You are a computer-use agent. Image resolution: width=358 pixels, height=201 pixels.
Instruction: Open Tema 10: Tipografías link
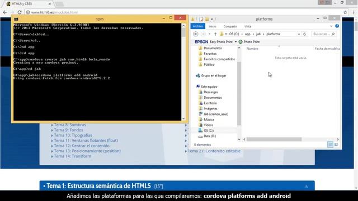pos(73,135)
